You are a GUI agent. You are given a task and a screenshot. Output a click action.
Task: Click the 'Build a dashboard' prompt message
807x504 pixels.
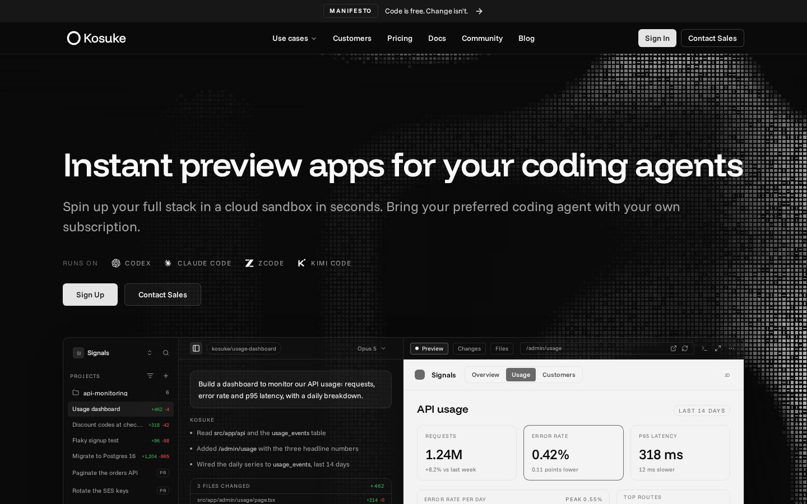[291, 390]
